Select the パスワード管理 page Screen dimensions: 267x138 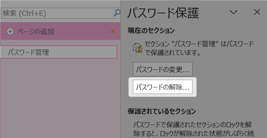click(58, 52)
